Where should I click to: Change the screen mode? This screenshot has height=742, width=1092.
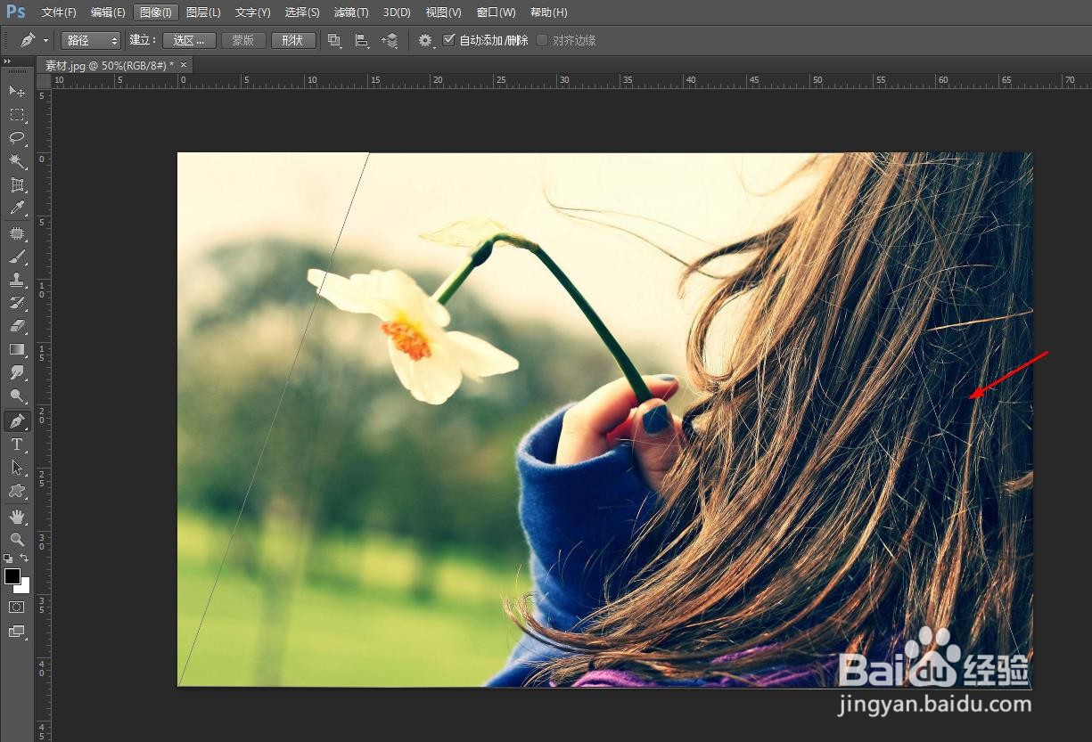(17, 632)
